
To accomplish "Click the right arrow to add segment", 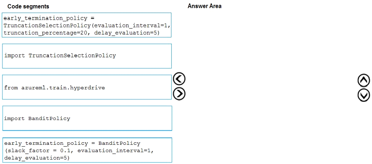I will tap(179, 94).
